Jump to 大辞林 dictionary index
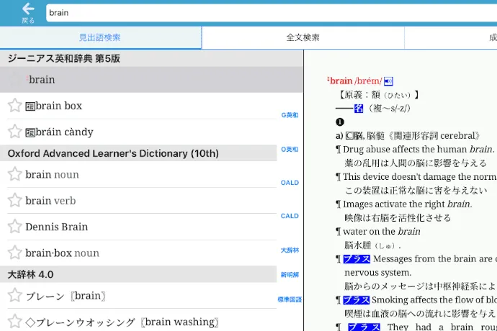The height and width of the screenshot is (331, 497). (290, 250)
